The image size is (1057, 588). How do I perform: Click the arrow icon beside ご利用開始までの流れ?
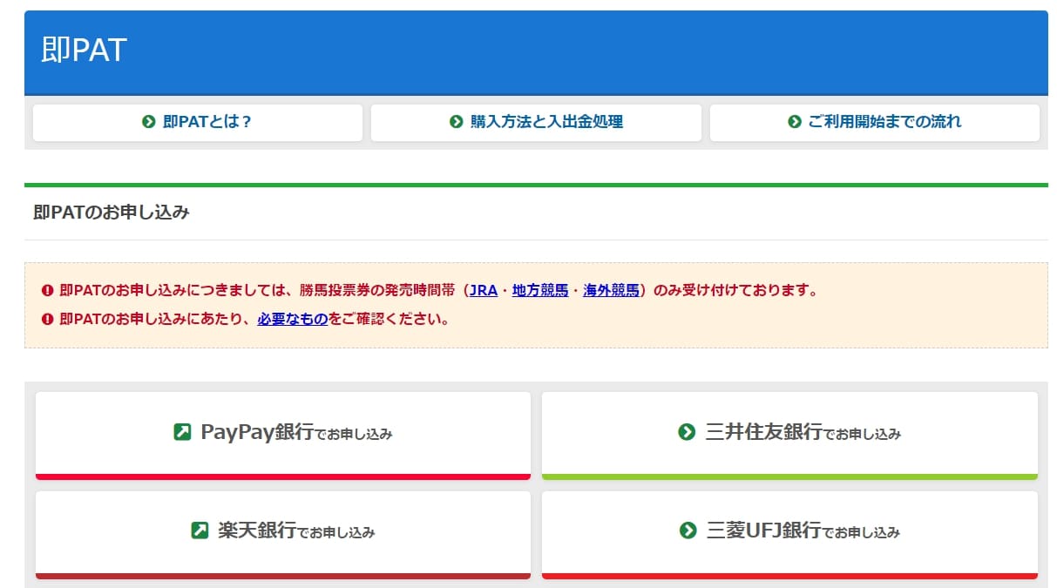(x=794, y=122)
